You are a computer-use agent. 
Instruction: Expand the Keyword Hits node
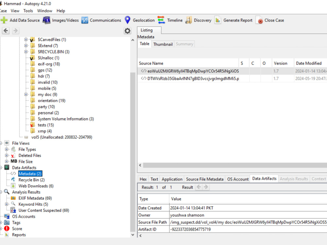point(7,204)
